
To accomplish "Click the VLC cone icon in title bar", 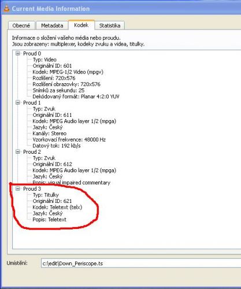I will pyautogui.click(x=6, y=9).
